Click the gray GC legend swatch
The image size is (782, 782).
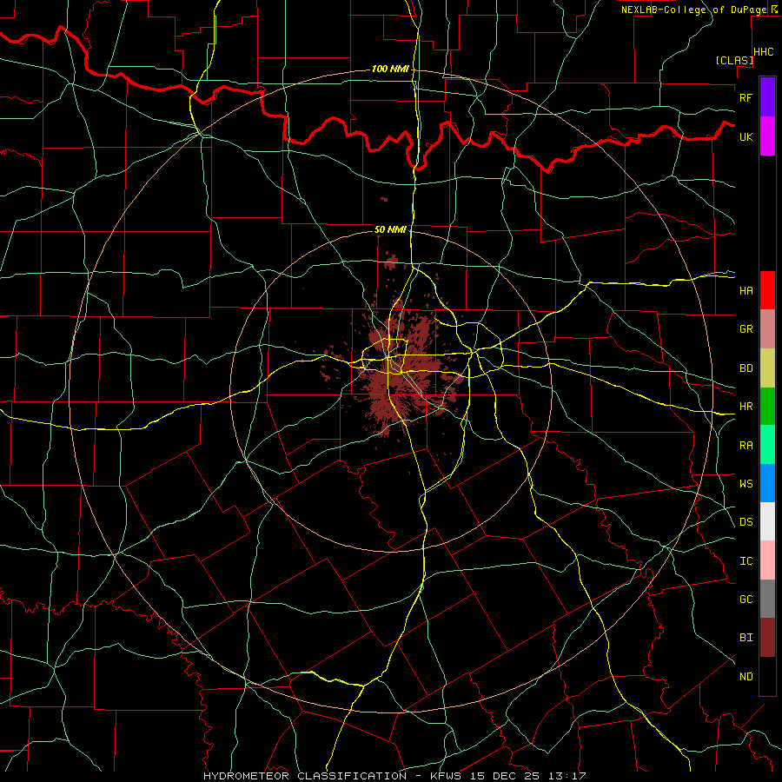[x=767, y=599]
